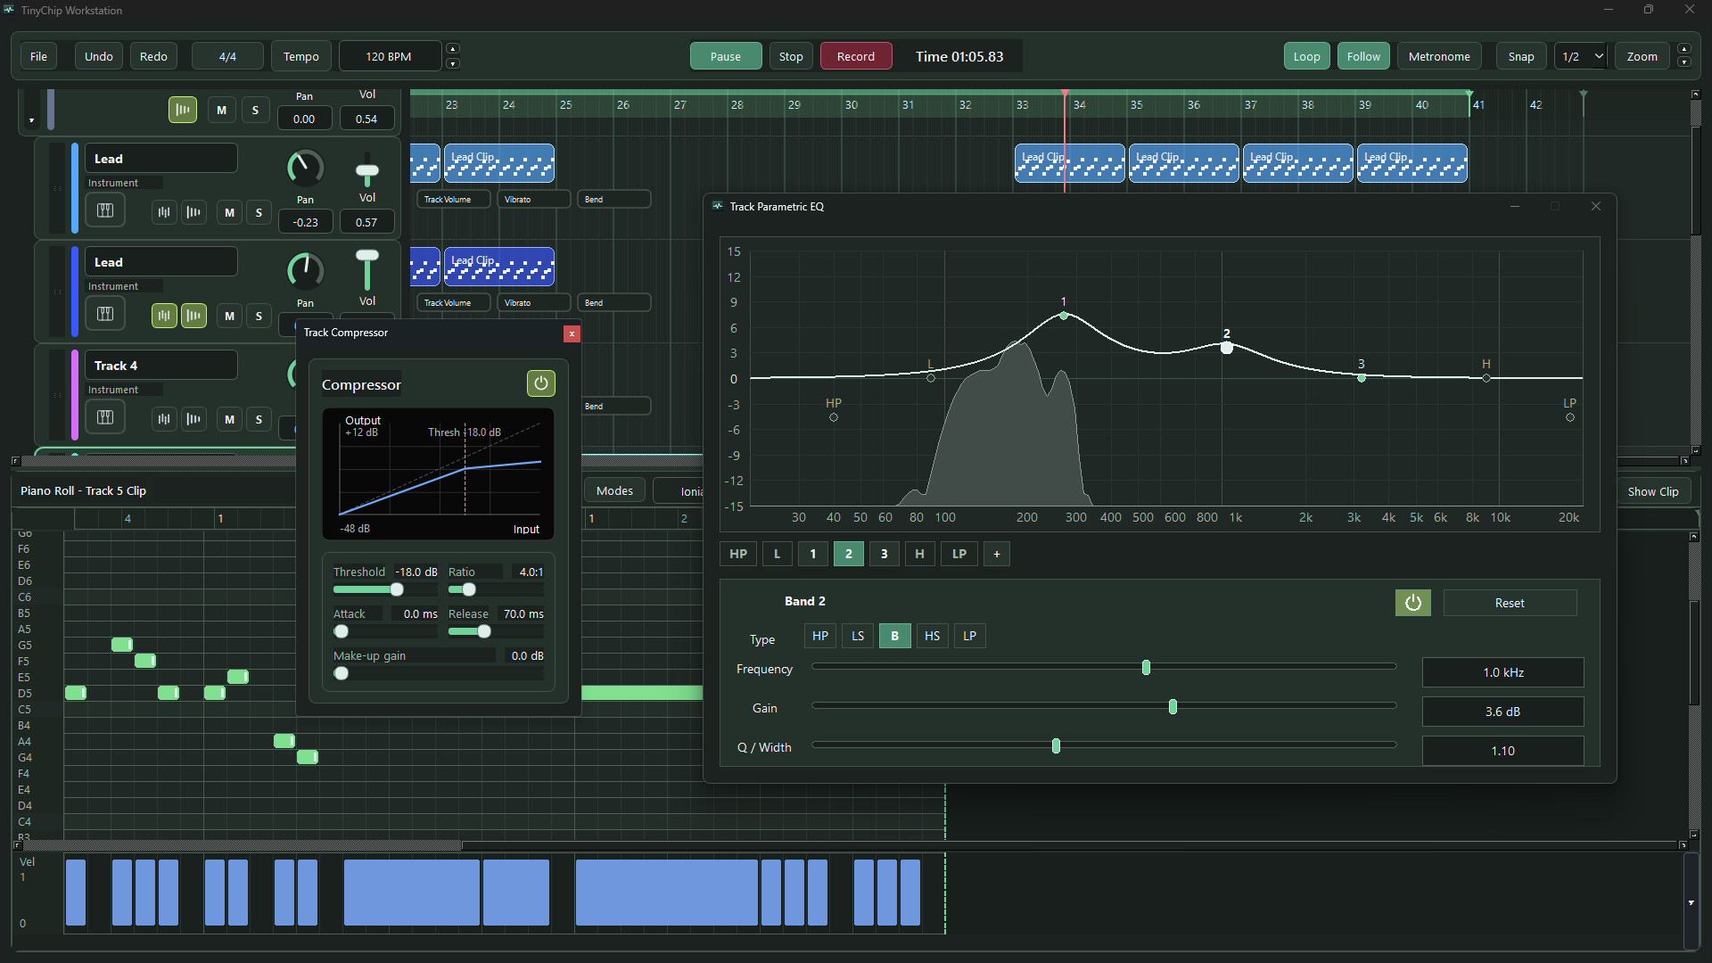Decrease BPM with the tempo down arrow
This screenshot has width=1712, height=963.
(453, 63)
